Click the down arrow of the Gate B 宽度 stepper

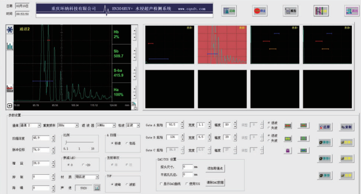point(209,139)
